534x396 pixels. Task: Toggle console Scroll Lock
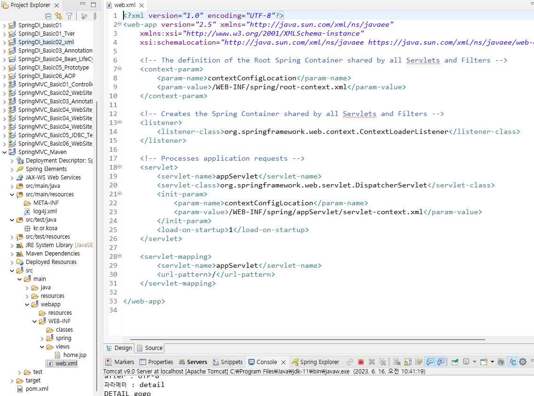click(408, 362)
